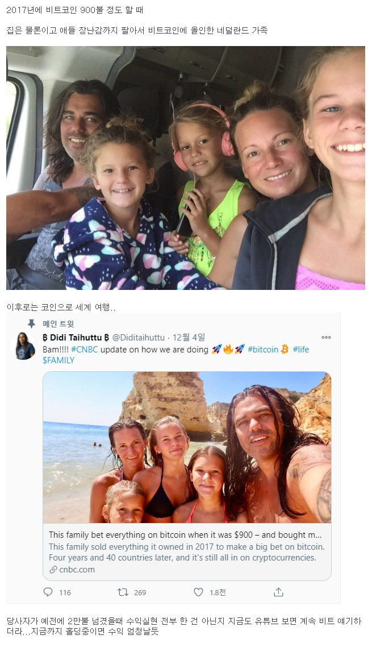Viewport: 368px width, 660px height.
Task: Open the beach family photo preview
Action: coord(187,447)
